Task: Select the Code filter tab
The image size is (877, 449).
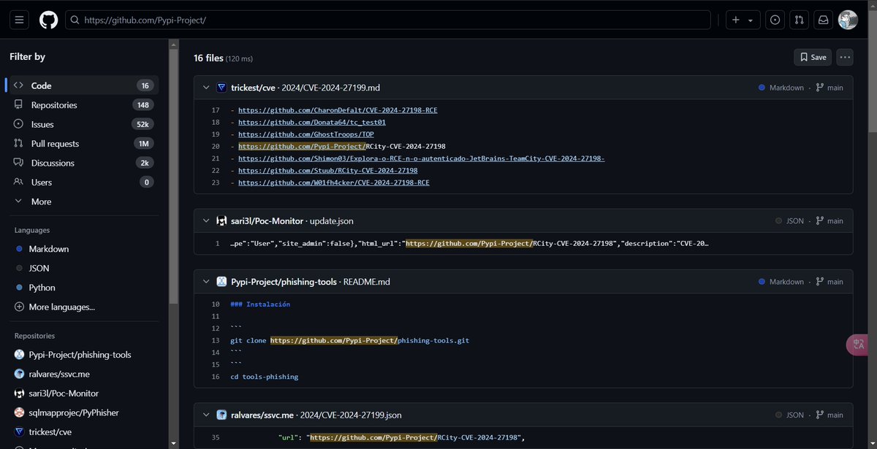Action: [83, 85]
